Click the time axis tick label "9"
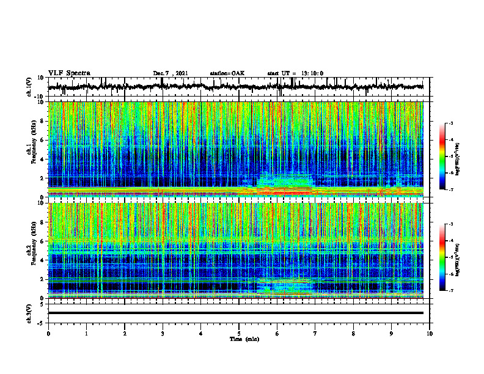 [392, 334]
